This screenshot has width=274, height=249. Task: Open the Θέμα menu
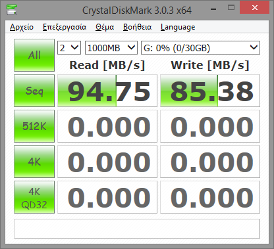point(105,27)
